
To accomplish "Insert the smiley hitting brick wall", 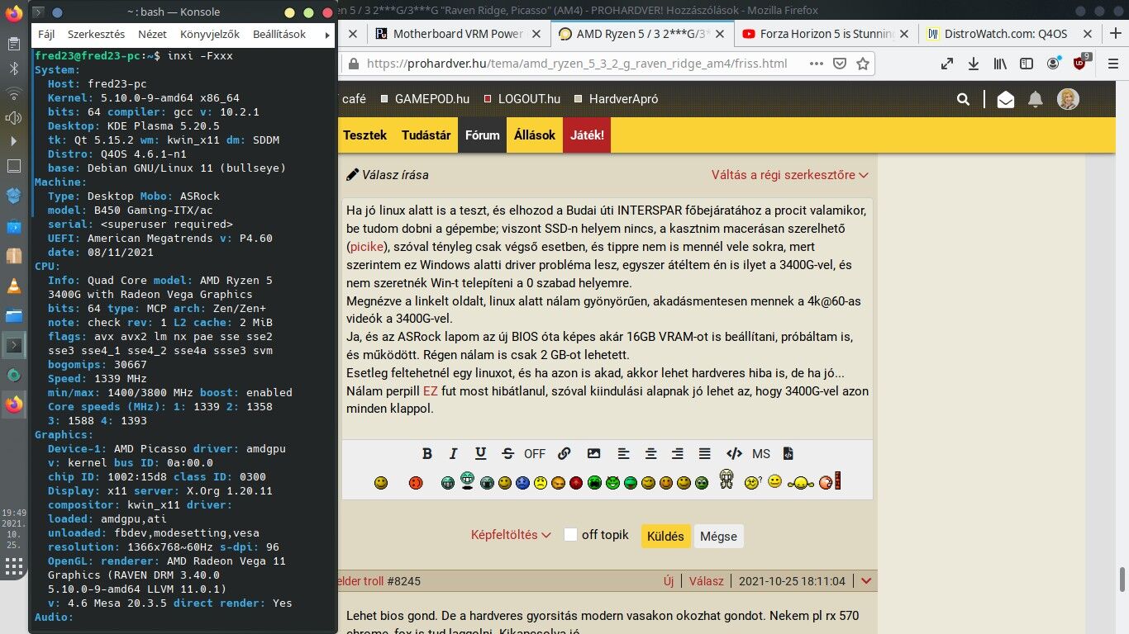I will [x=830, y=480].
